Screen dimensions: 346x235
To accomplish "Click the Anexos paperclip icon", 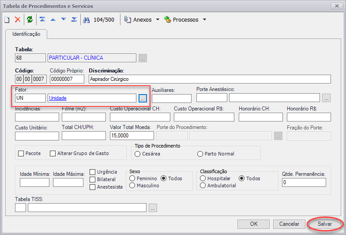I will pos(127,19).
